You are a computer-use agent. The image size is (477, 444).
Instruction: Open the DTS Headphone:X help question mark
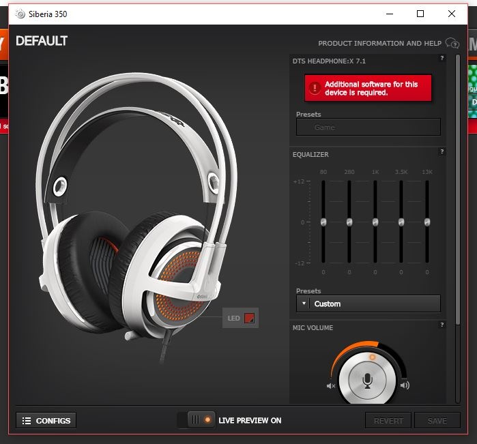point(442,59)
